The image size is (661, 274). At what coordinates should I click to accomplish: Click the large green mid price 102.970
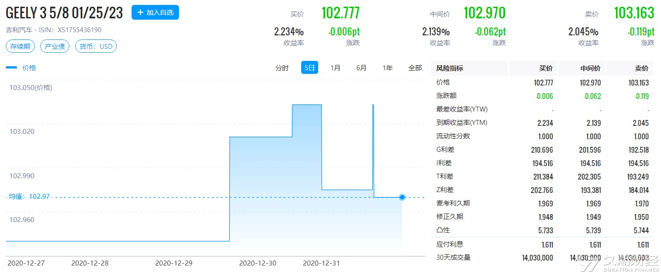[x=485, y=13]
